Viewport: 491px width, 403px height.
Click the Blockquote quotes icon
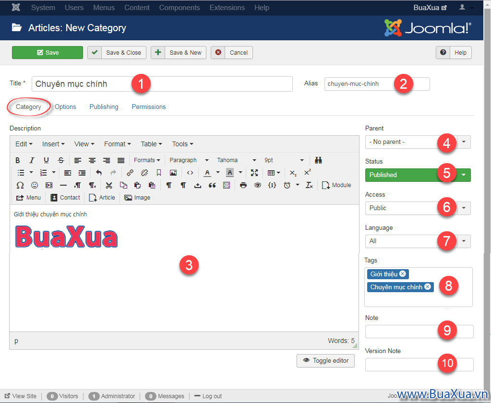(x=212, y=185)
